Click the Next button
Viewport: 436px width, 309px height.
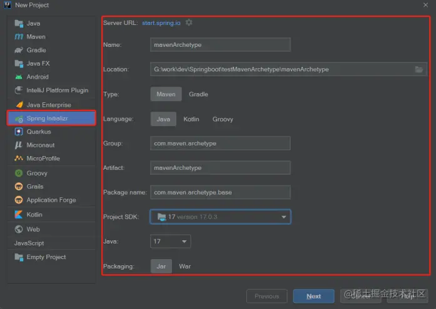point(313,297)
